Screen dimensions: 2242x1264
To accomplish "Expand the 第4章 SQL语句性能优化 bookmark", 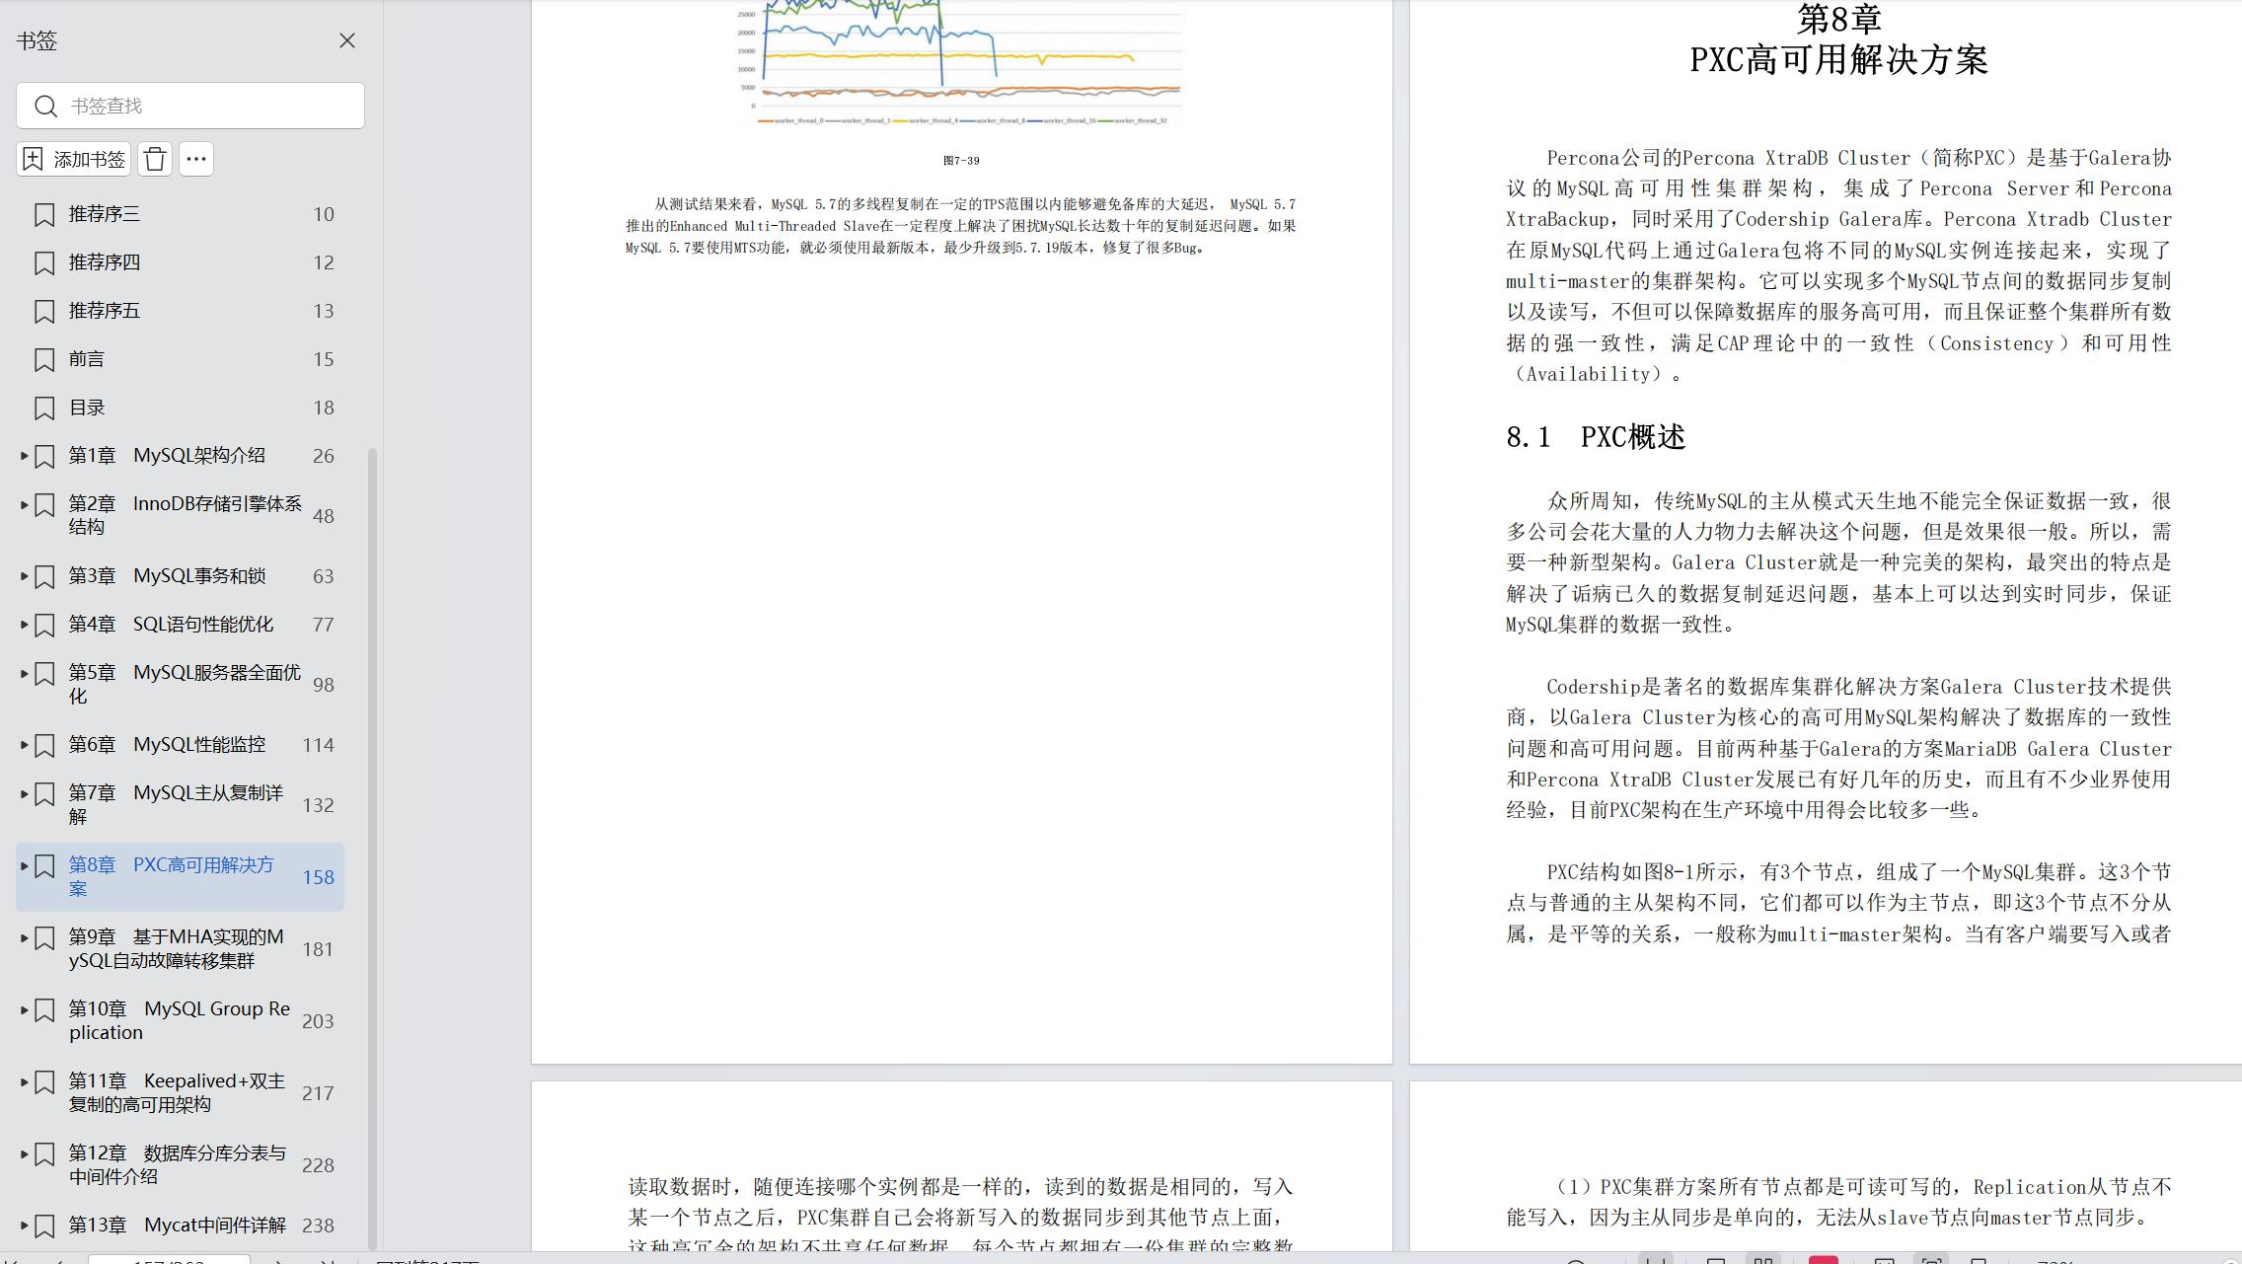I will pos(24,624).
